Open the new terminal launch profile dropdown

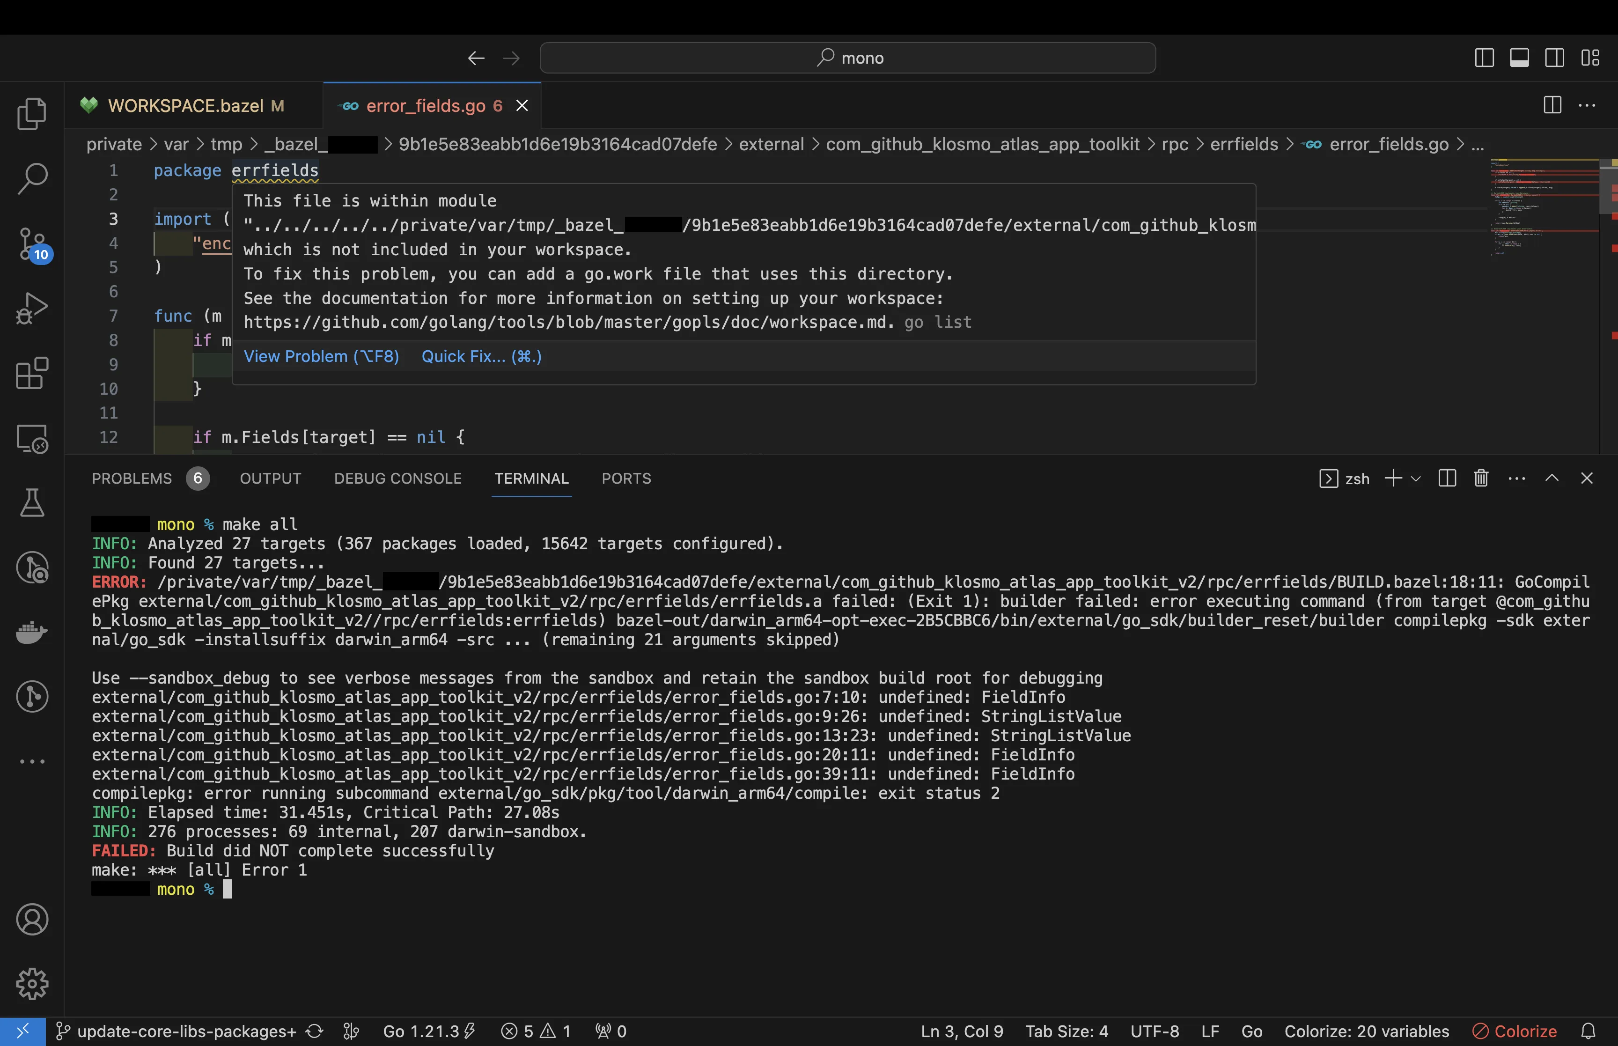(x=1416, y=479)
